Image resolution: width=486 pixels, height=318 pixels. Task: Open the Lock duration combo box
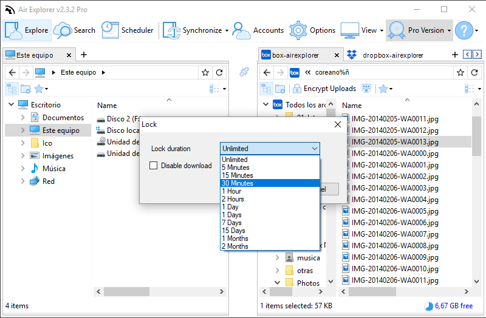tap(270, 149)
